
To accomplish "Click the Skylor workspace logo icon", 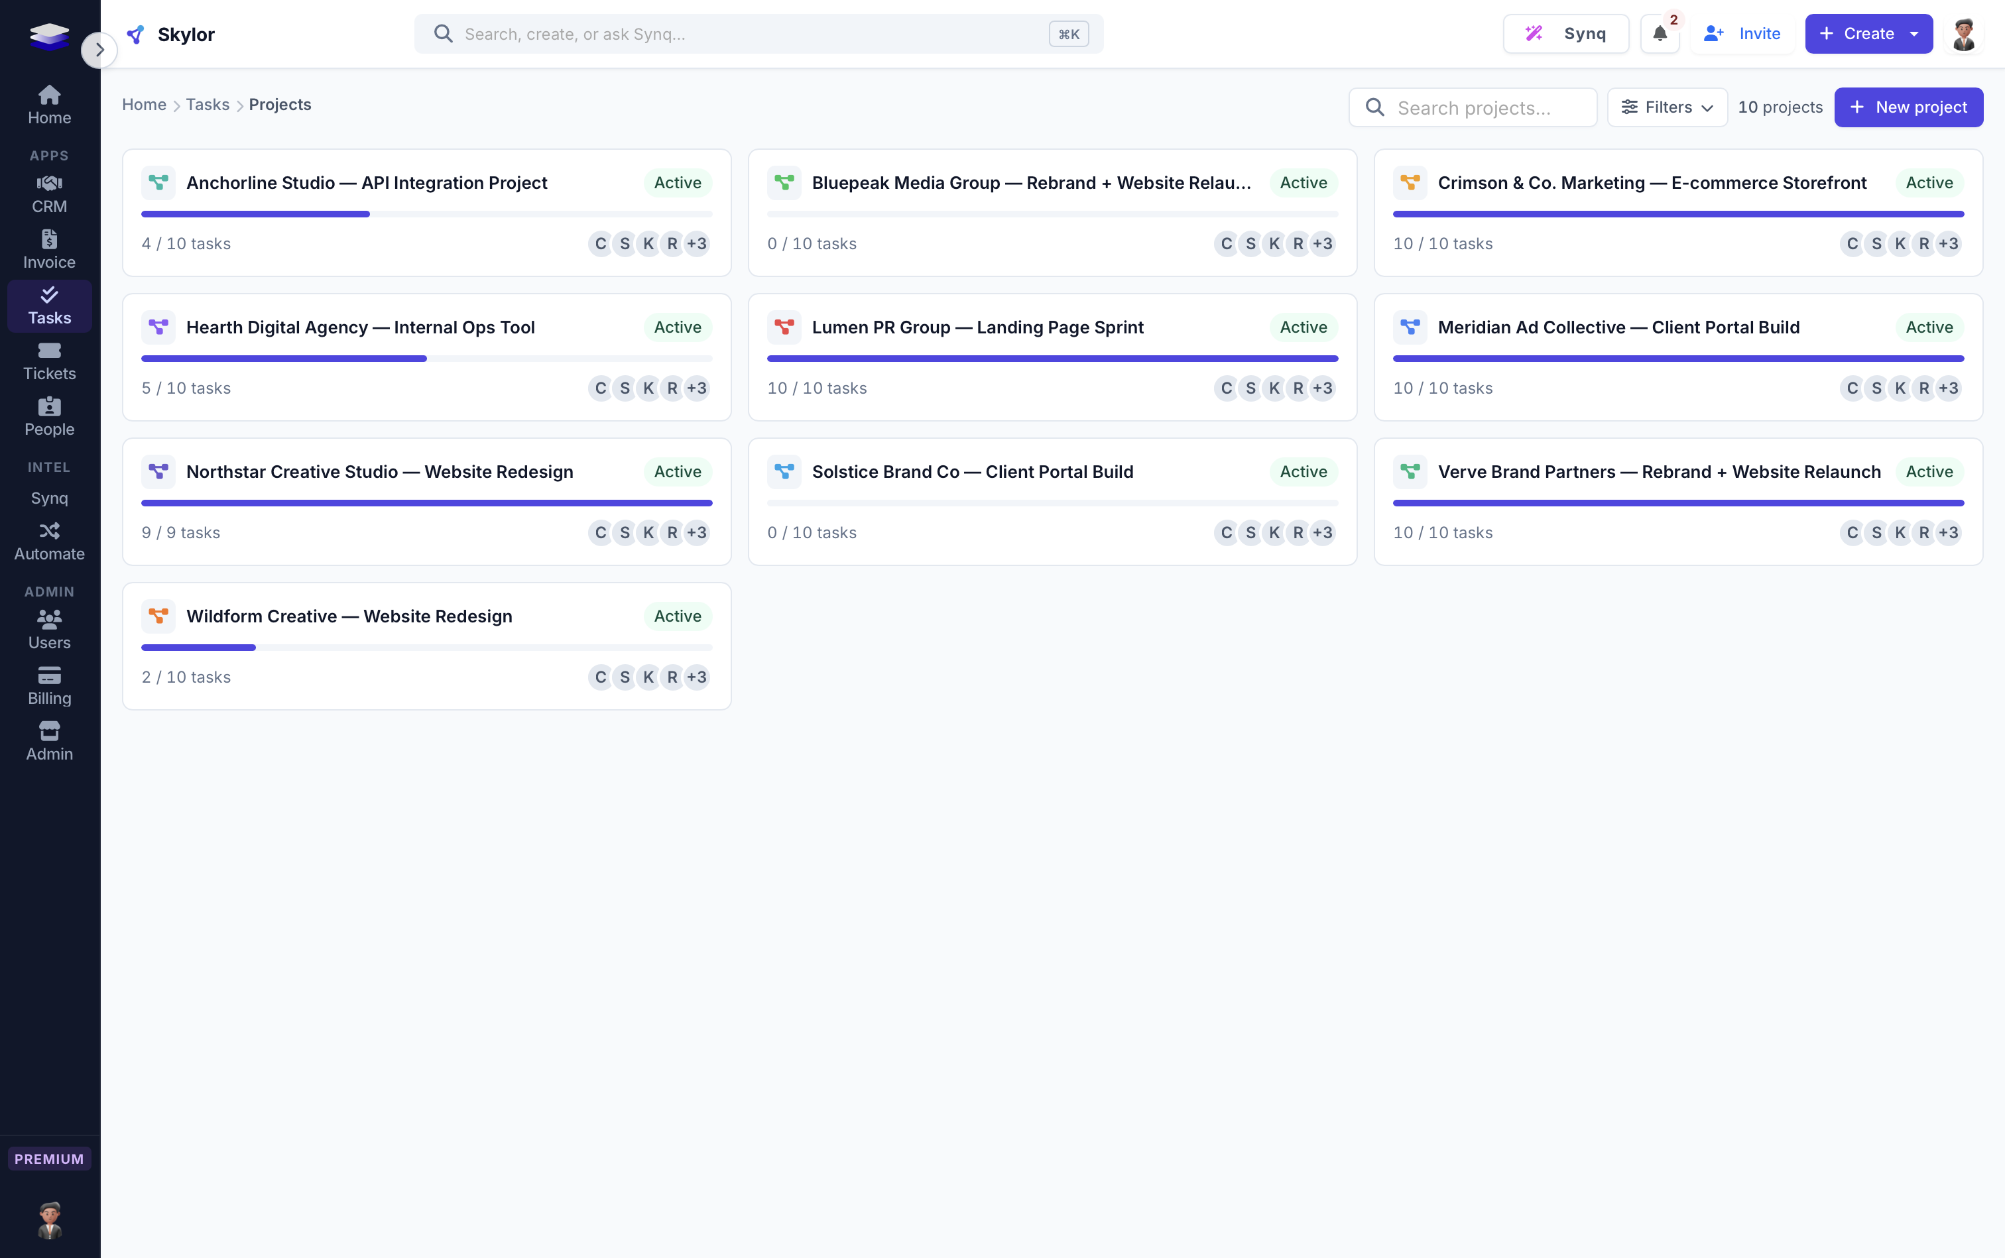I will point(136,34).
